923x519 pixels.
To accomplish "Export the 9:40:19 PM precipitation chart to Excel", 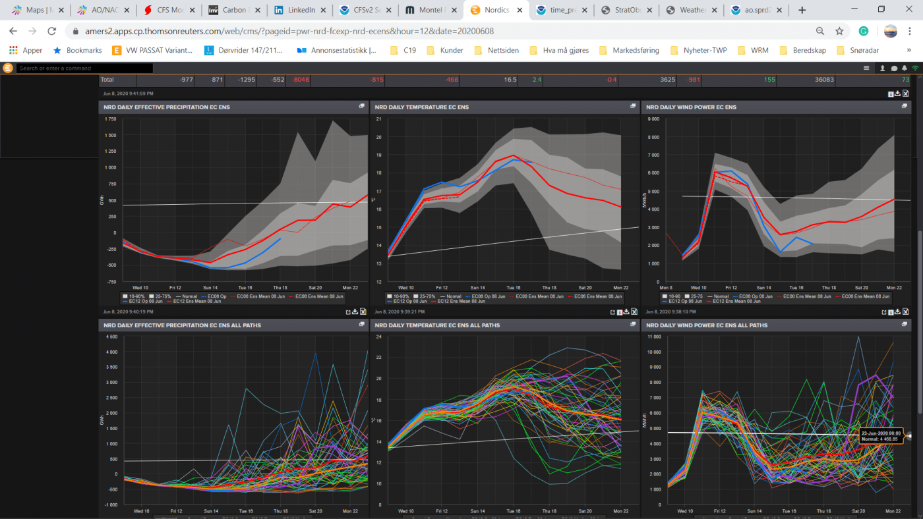I will pos(363,312).
